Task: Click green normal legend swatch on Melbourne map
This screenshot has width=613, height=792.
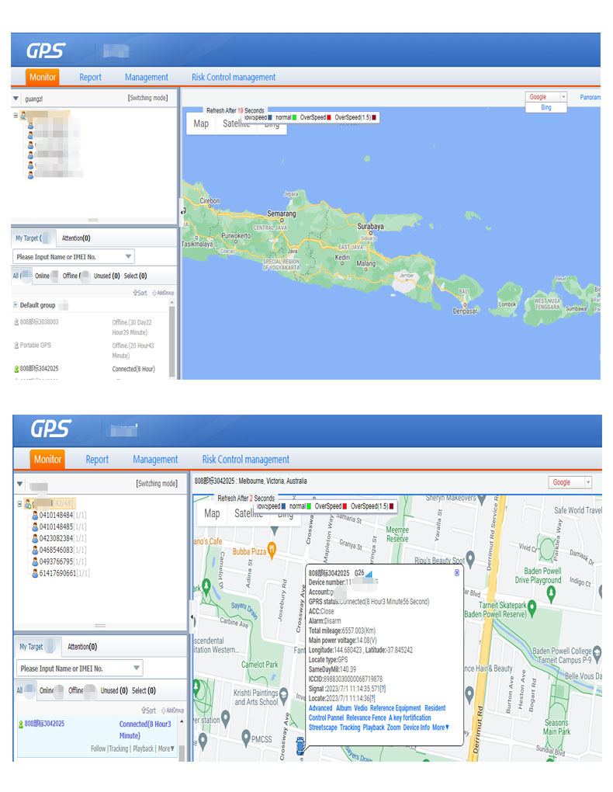Action: (309, 506)
